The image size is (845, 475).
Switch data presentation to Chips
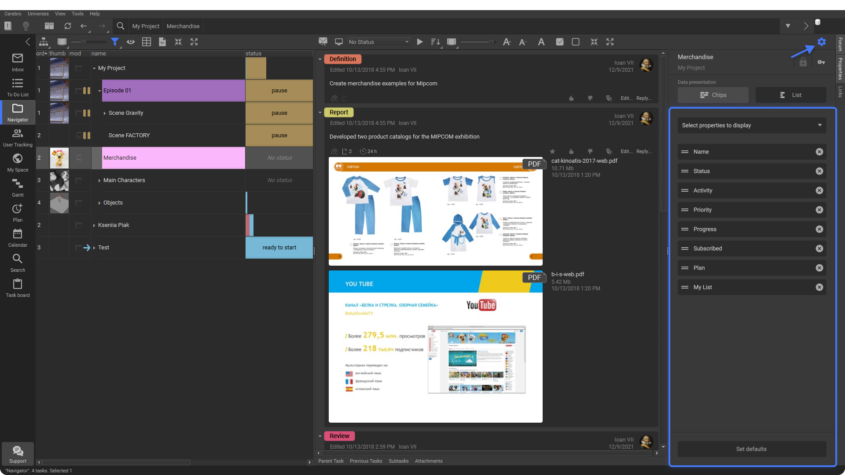tap(713, 95)
